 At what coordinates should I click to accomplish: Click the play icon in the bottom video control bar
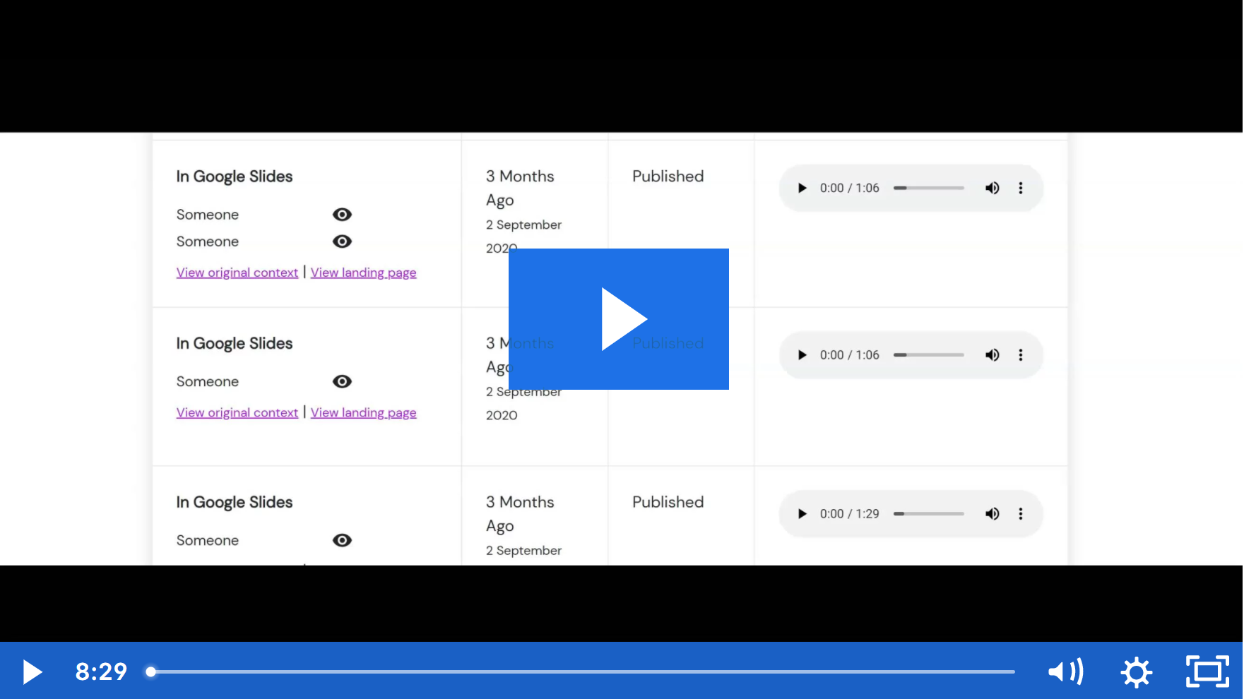pyautogui.click(x=32, y=672)
